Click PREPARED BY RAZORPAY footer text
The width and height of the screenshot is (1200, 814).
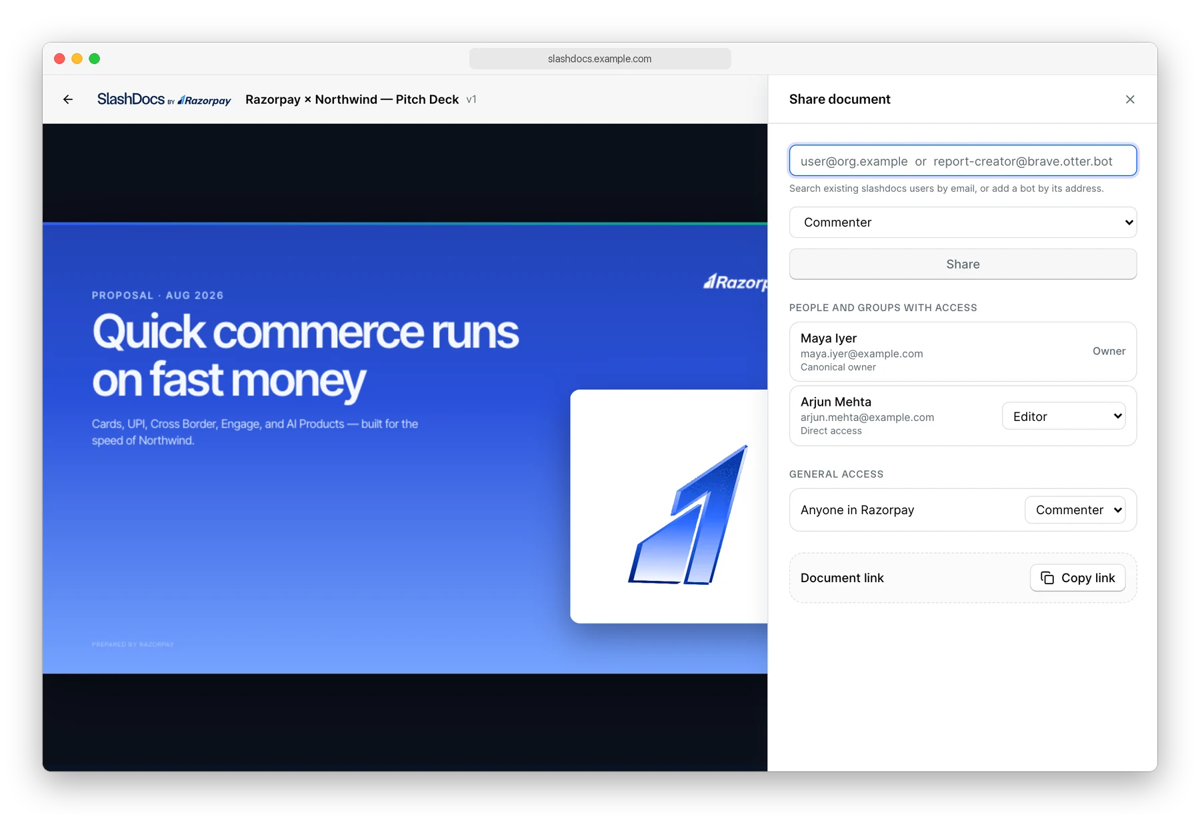point(133,644)
